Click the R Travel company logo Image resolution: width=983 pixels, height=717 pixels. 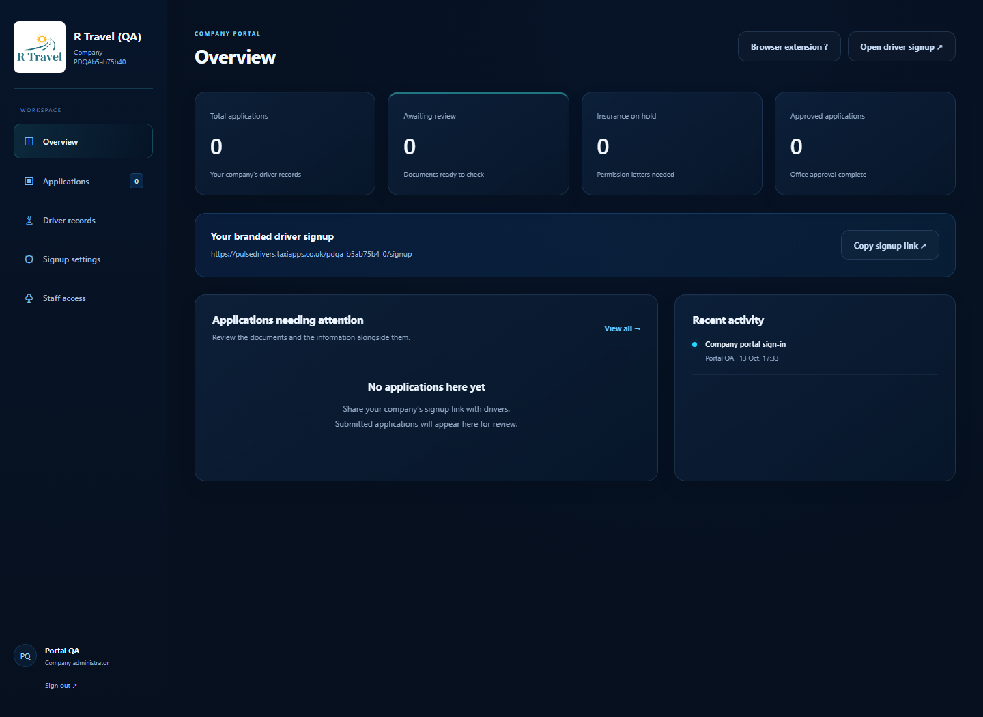[40, 47]
